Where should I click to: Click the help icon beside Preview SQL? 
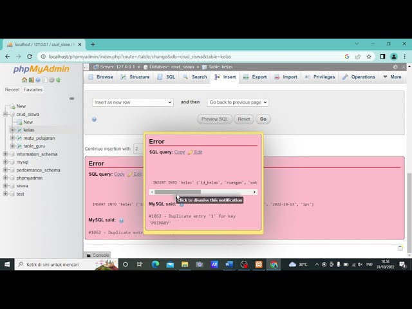coord(94,119)
